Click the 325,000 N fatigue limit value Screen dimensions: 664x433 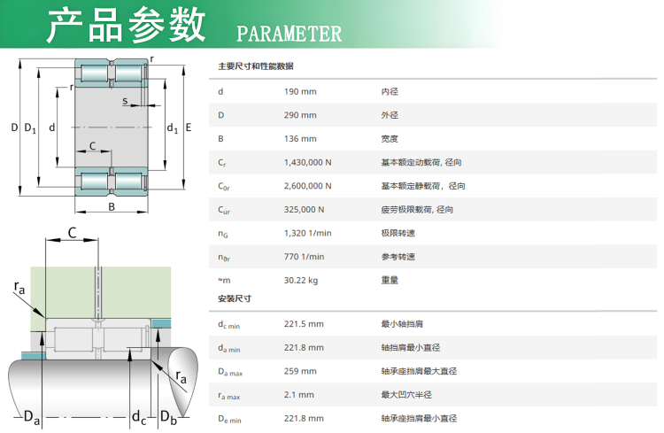click(x=304, y=210)
